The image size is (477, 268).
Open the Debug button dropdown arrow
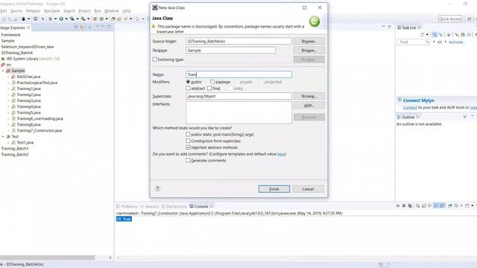pos(56,19)
